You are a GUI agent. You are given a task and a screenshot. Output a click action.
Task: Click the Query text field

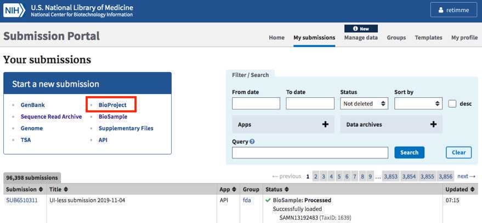(310, 152)
